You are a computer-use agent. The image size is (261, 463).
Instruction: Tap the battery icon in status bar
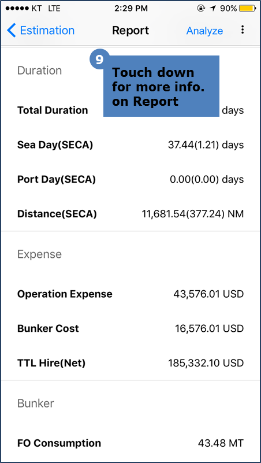pyautogui.click(x=248, y=9)
